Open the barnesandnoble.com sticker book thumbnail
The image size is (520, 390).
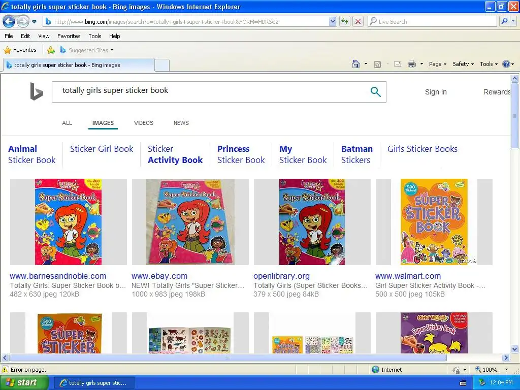click(69, 222)
